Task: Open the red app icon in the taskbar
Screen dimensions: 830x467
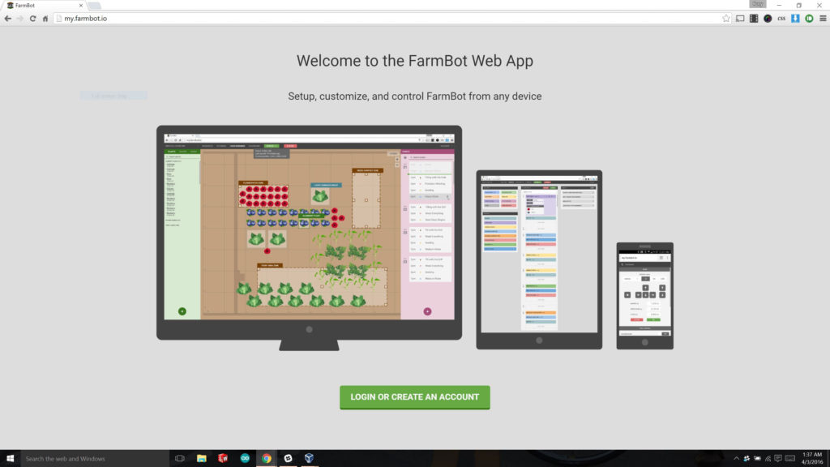Action: click(223, 459)
